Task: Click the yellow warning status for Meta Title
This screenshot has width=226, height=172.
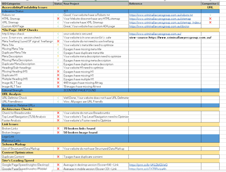Action: point(58,45)
